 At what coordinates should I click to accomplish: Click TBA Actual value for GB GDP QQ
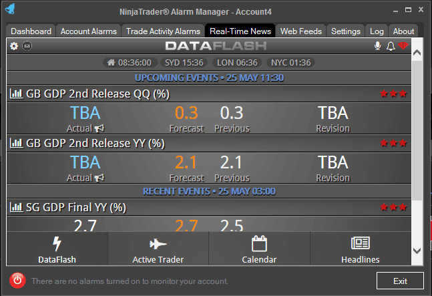coord(85,113)
